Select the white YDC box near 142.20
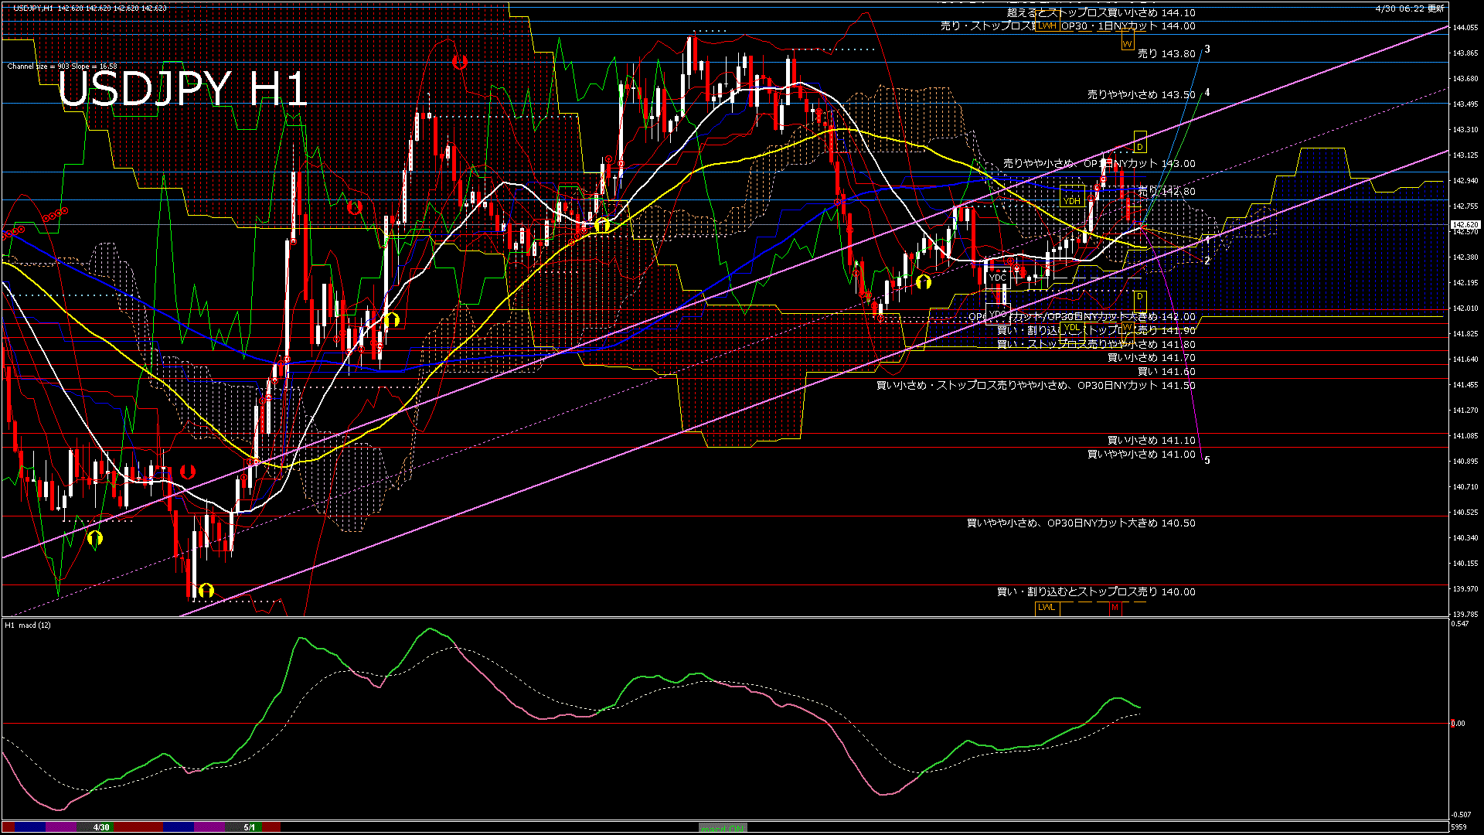The height and width of the screenshot is (835, 1484). (x=998, y=278)
